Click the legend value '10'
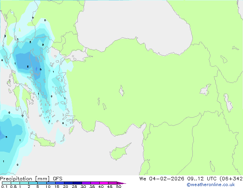The width and height of the screenshot is (243, 188). tap(48, 186)
